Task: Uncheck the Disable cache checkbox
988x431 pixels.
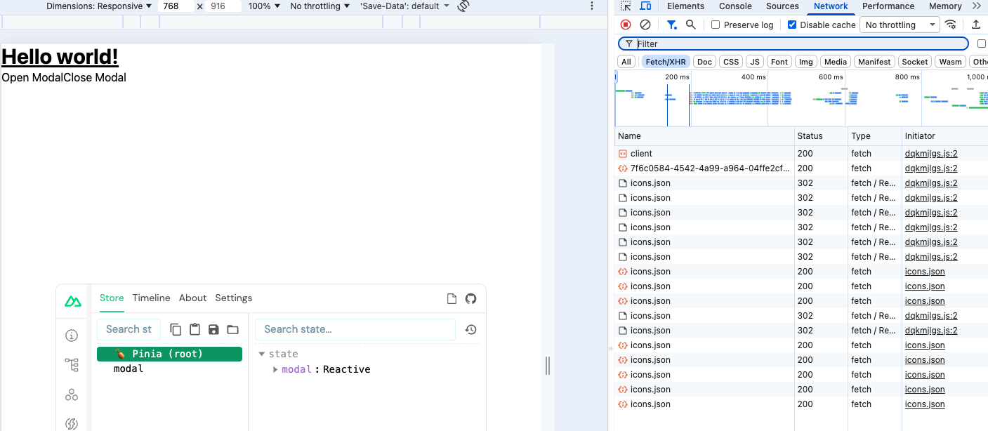Action: click(792, 25)
